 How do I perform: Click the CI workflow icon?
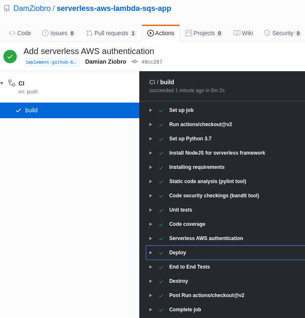point(12,83)
